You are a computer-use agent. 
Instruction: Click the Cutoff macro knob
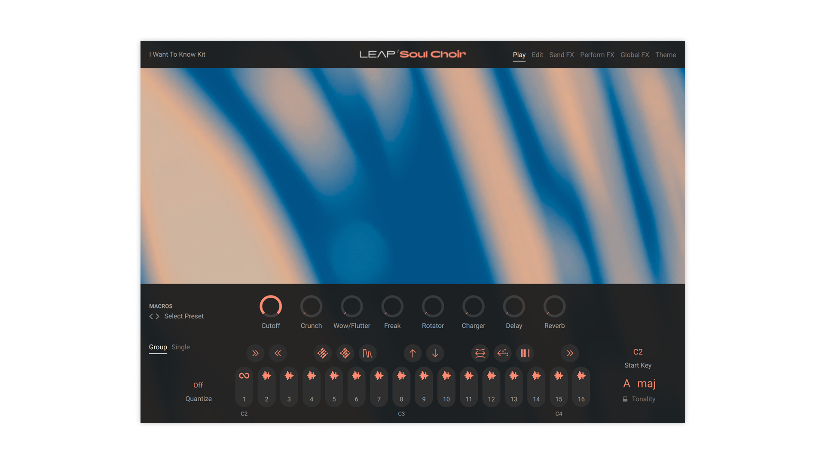coord(271,307)
